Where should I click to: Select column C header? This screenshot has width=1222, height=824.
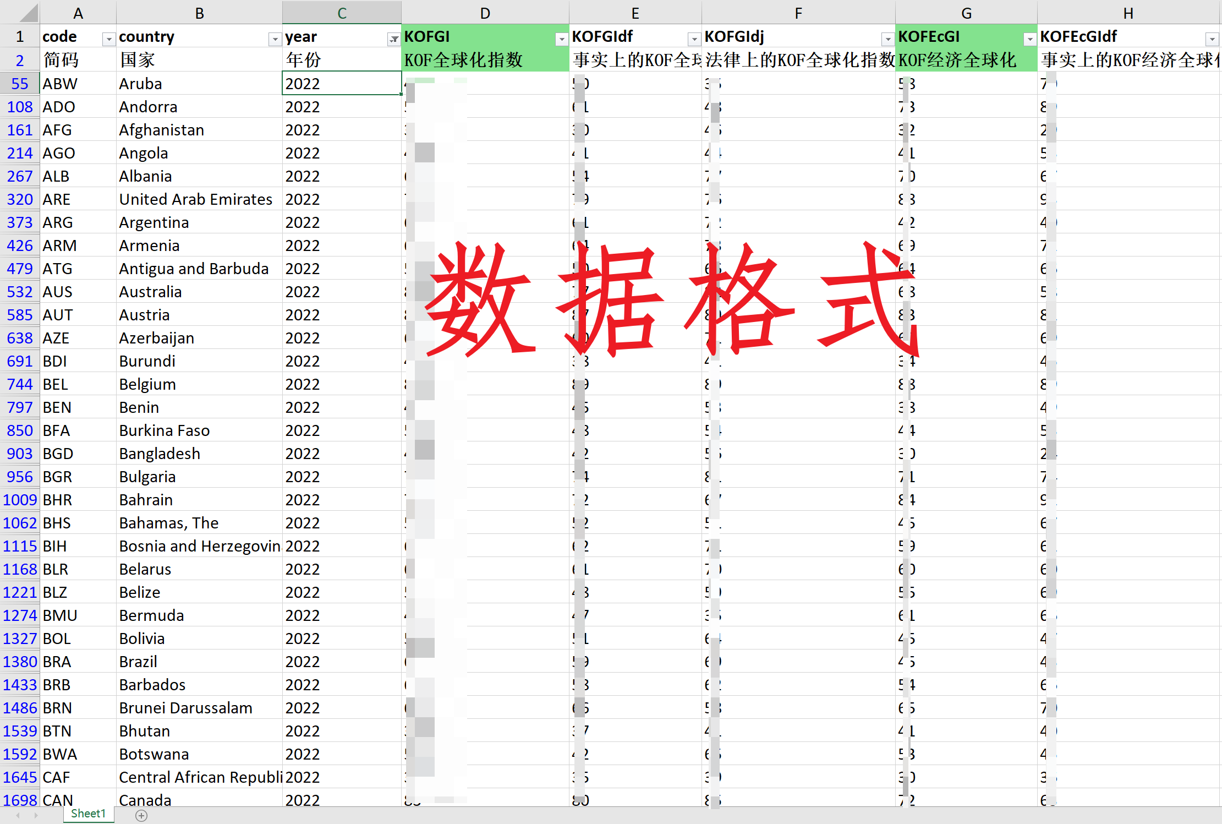(x=342, y=13)
